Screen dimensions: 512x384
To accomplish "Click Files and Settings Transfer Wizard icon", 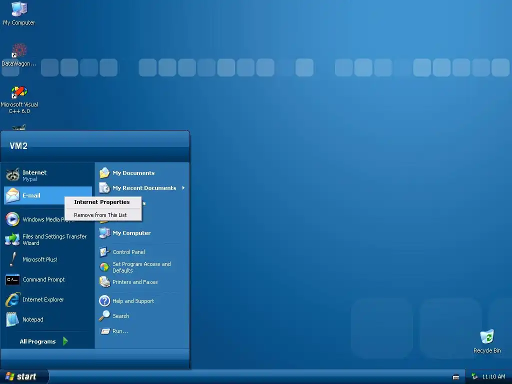I will [12, 239].
